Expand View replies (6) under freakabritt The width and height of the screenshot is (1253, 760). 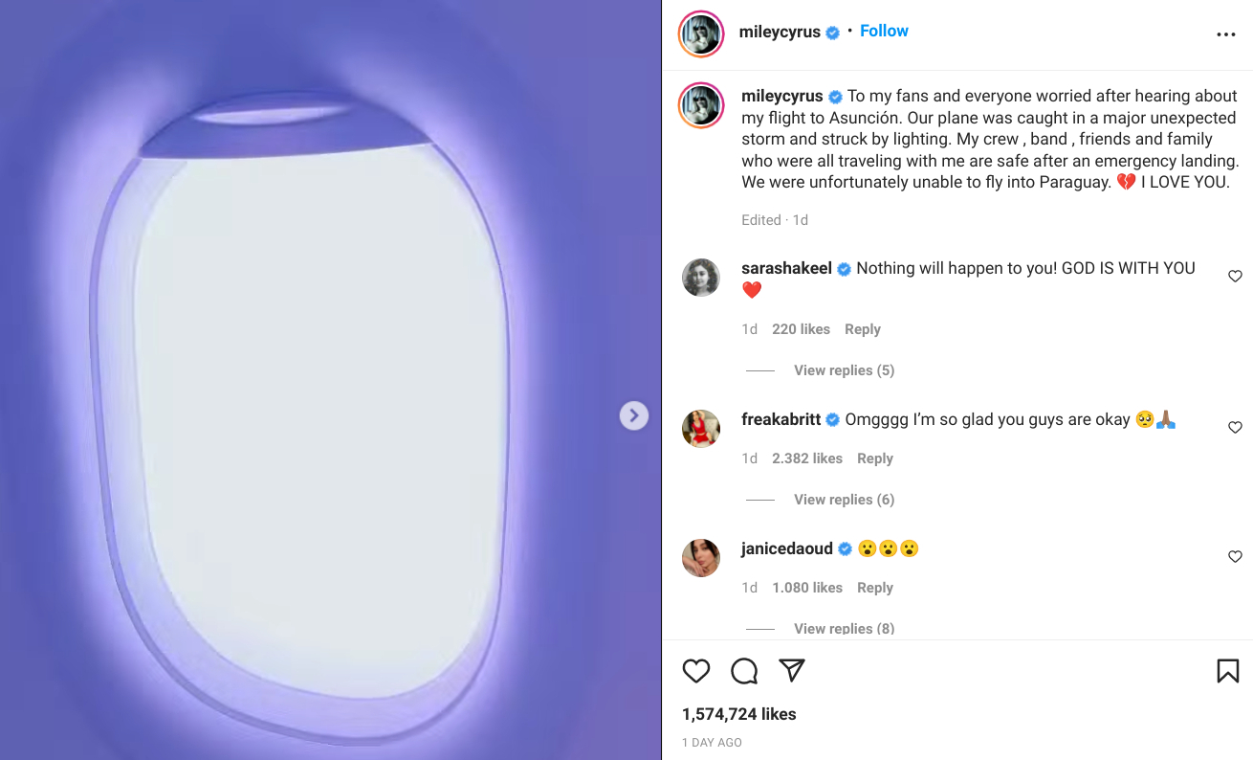click(844, 500)
